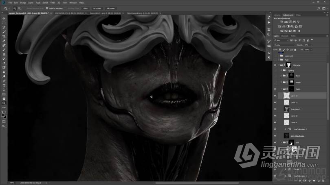
Task: Add a Brightness/Contrast adjustment
Action: [282, 22]
